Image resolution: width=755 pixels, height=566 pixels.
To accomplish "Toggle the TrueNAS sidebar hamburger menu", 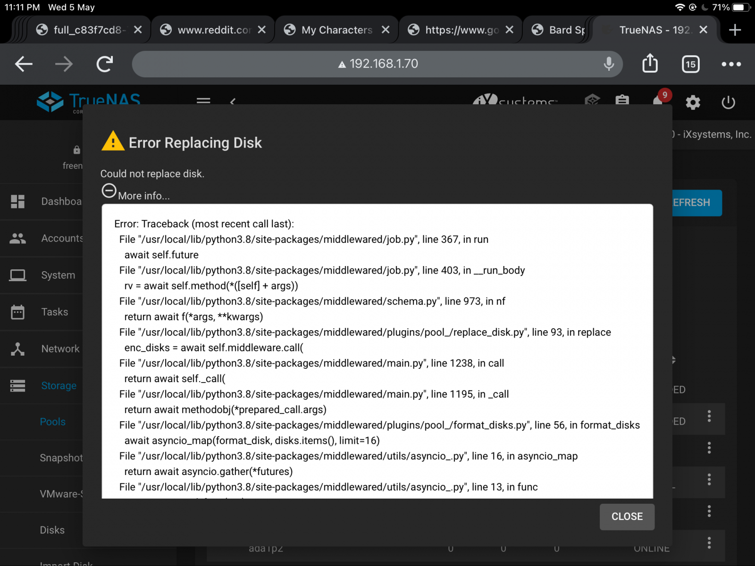I will click(x=203, y=100).
